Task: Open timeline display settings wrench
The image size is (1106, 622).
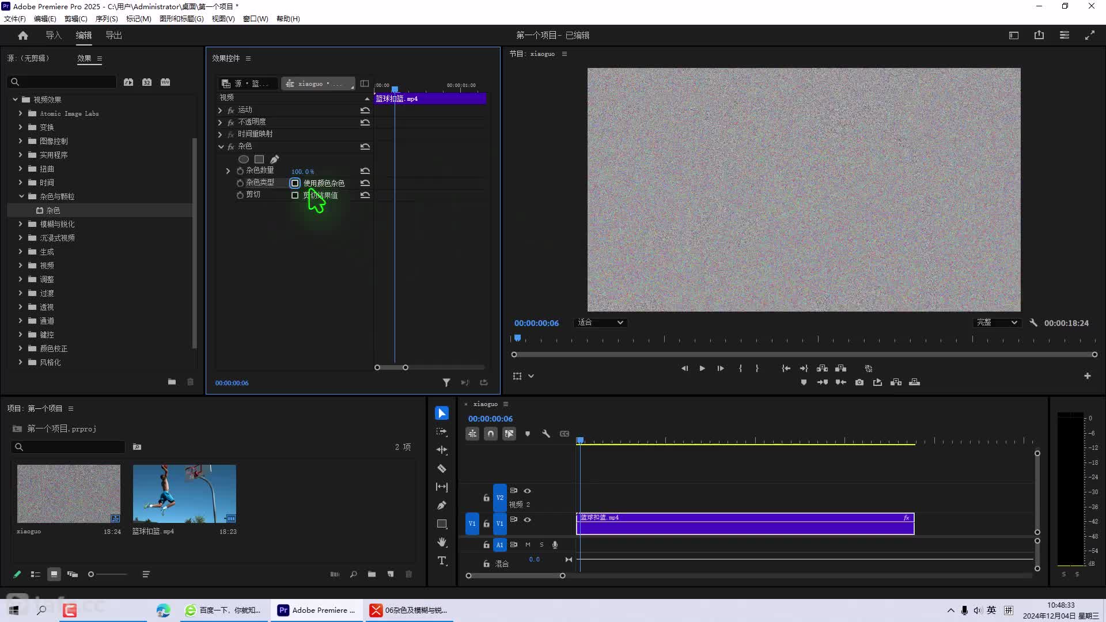Action: pos(546,434)
